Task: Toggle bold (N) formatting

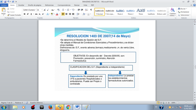Action: tap(24, 14)
